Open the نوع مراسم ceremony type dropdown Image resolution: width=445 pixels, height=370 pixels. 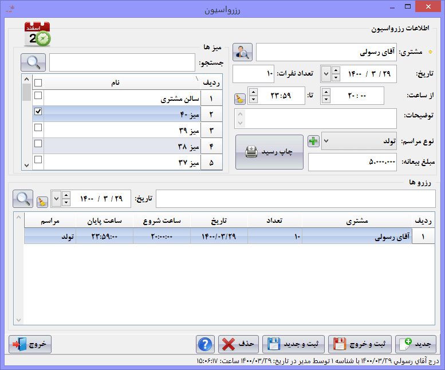[x=326, y=141]
